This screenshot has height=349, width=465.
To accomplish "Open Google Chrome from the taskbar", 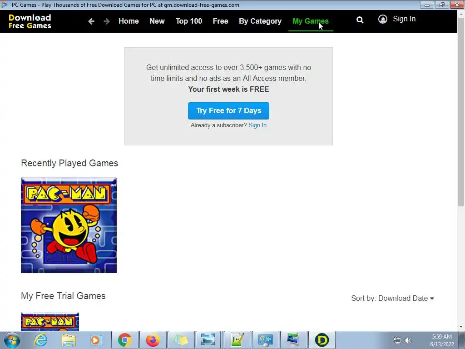I will [124, 340].
